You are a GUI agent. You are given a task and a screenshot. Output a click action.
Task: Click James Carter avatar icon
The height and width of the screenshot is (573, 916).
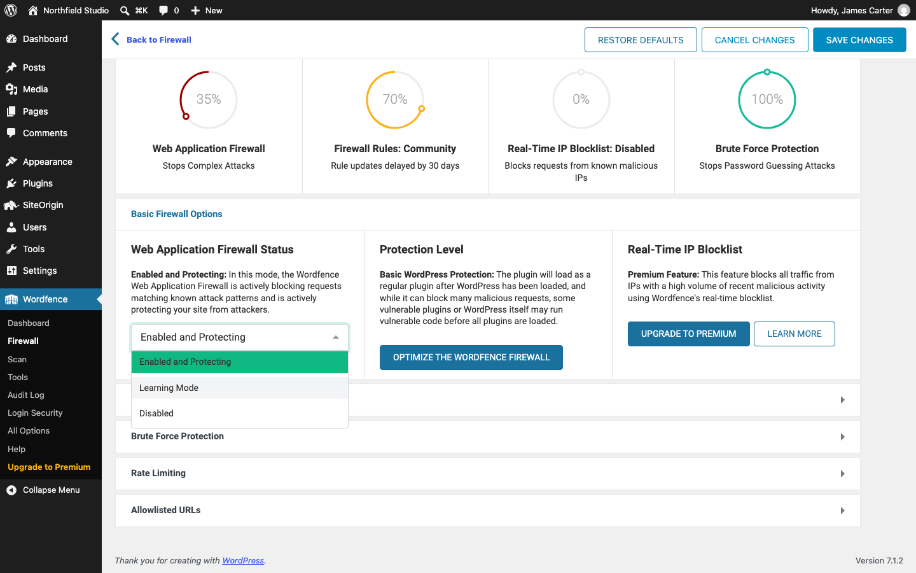[x=903, y=10]
